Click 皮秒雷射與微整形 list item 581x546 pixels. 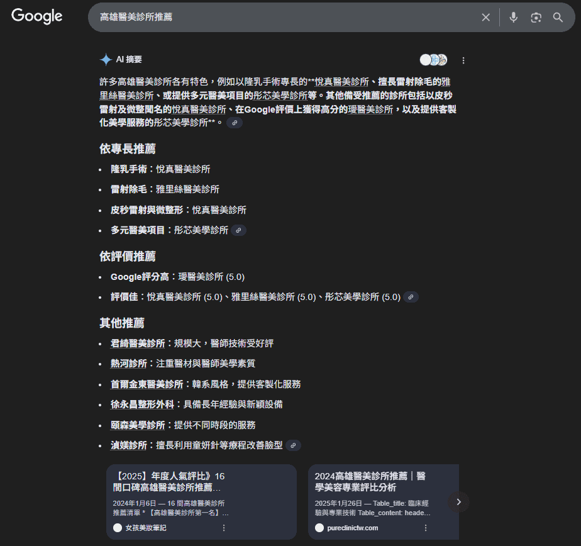179,210
